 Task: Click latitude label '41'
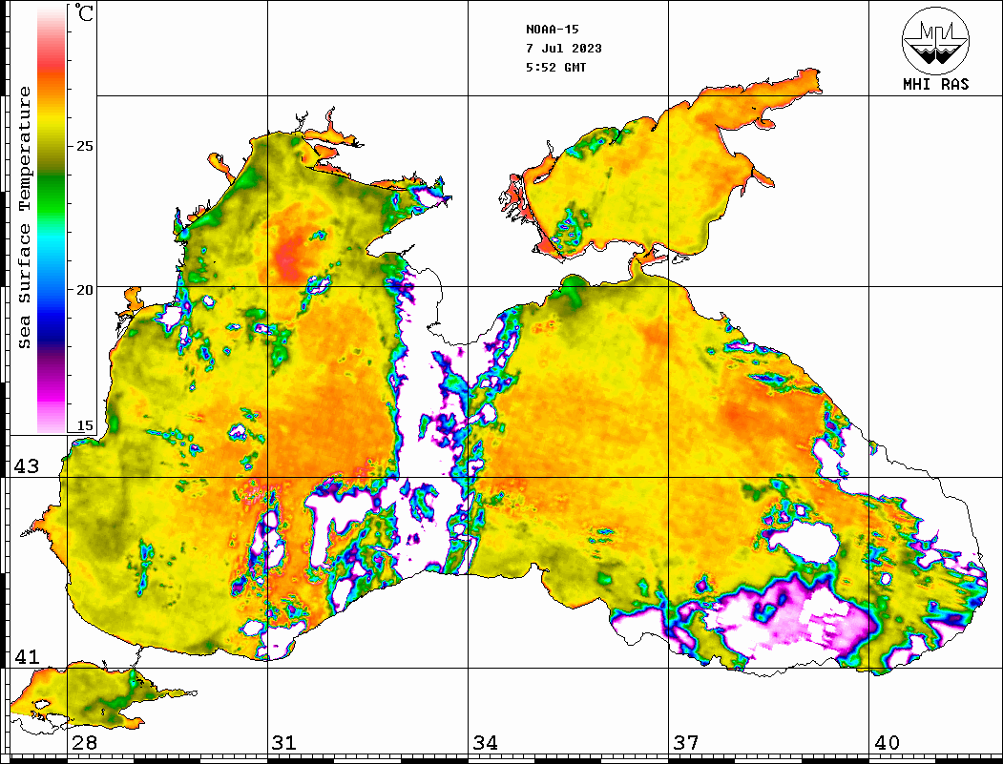click(x=27, y=656)
